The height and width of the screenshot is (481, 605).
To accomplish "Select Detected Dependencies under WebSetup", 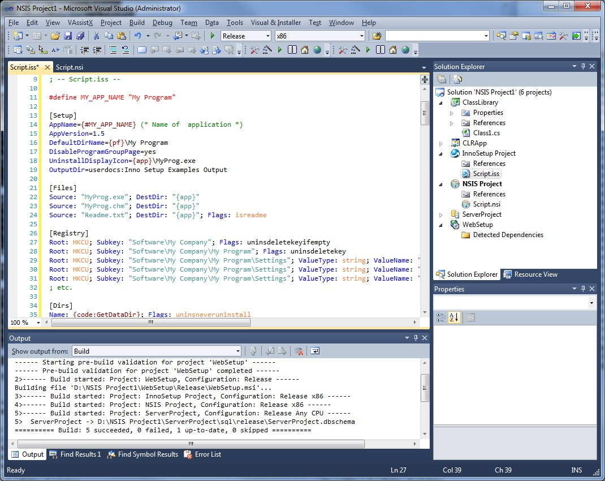I will pos(508,235).
